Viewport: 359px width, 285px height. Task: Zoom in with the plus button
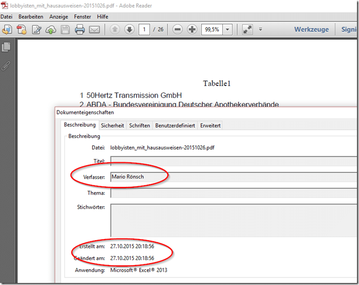pos(192,30)
